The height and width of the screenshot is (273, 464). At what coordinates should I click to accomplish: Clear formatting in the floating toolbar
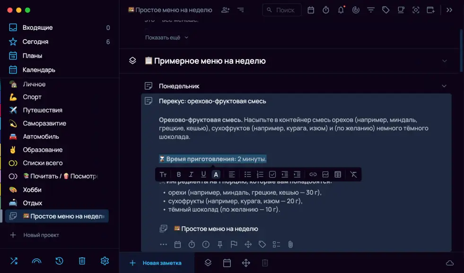(x=353, y=174)
